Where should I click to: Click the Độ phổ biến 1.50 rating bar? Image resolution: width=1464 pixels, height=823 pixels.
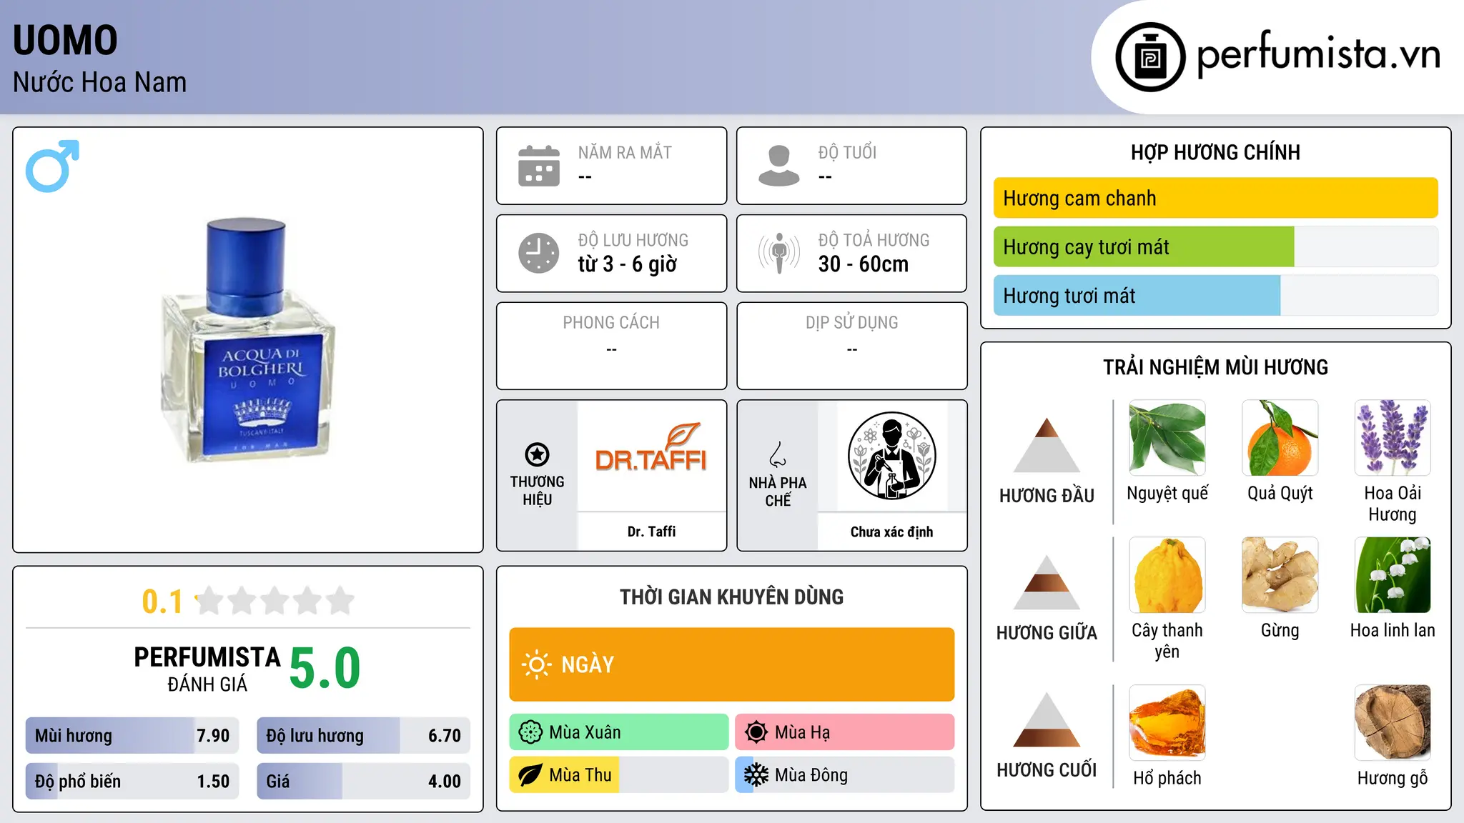[x=132, y=781]
